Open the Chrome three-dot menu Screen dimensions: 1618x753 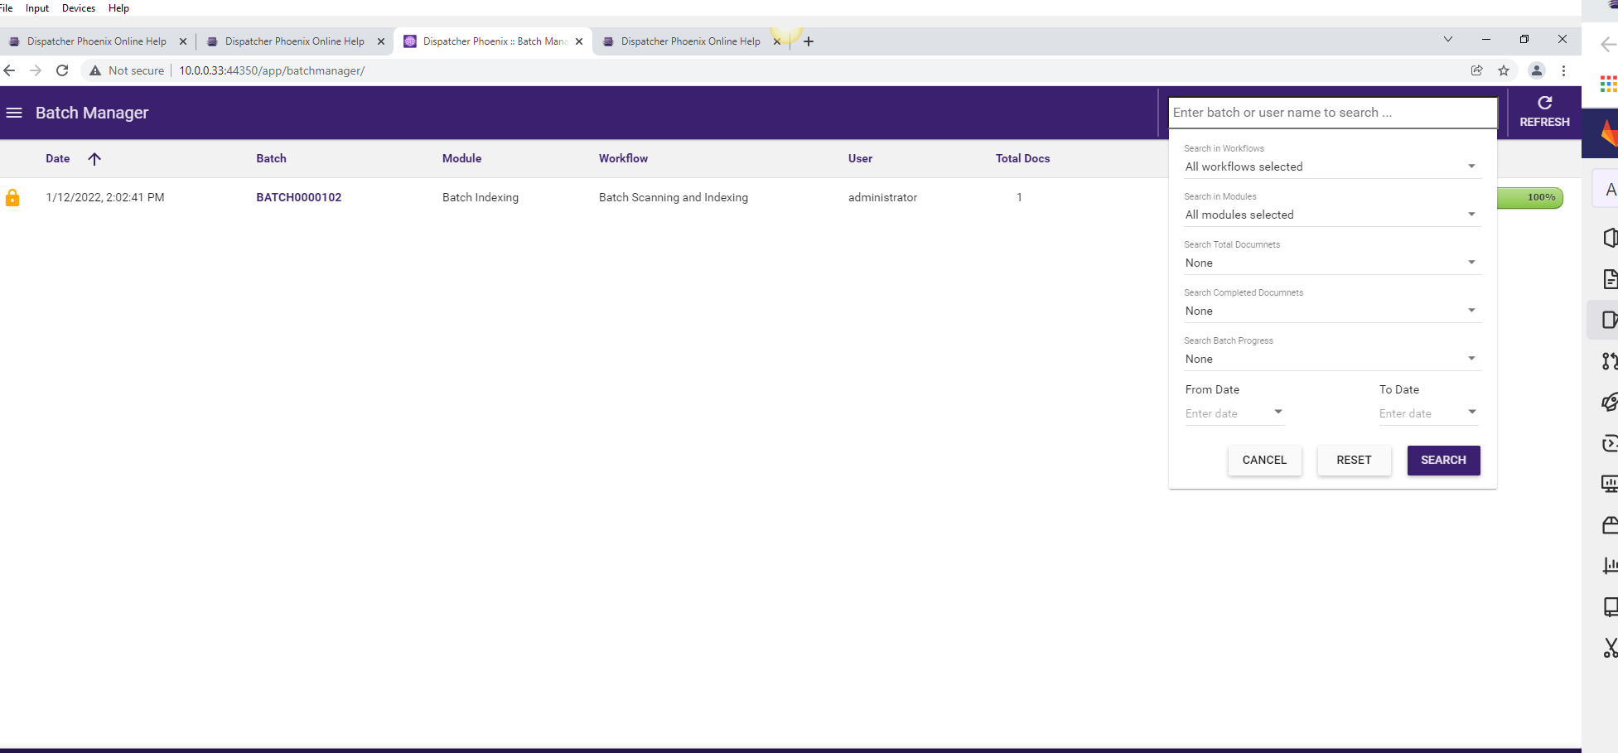(x=1563, y=70)
